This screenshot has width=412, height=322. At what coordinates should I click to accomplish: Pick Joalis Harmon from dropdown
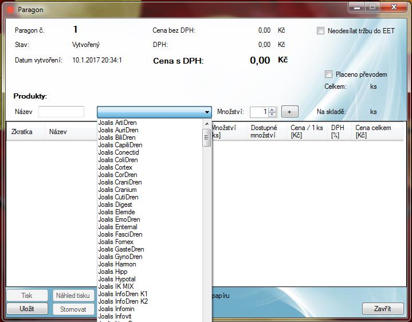[150, 264]
